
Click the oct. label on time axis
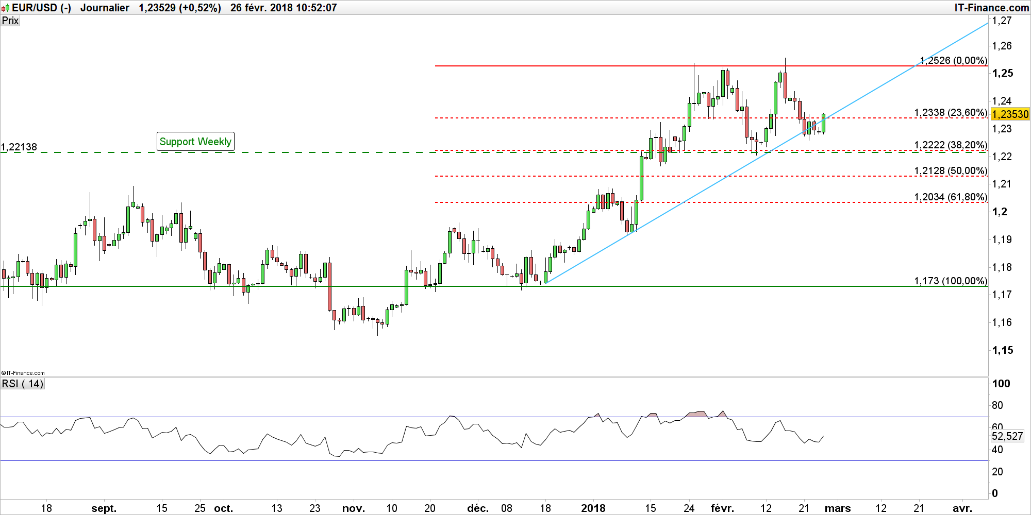223,508
